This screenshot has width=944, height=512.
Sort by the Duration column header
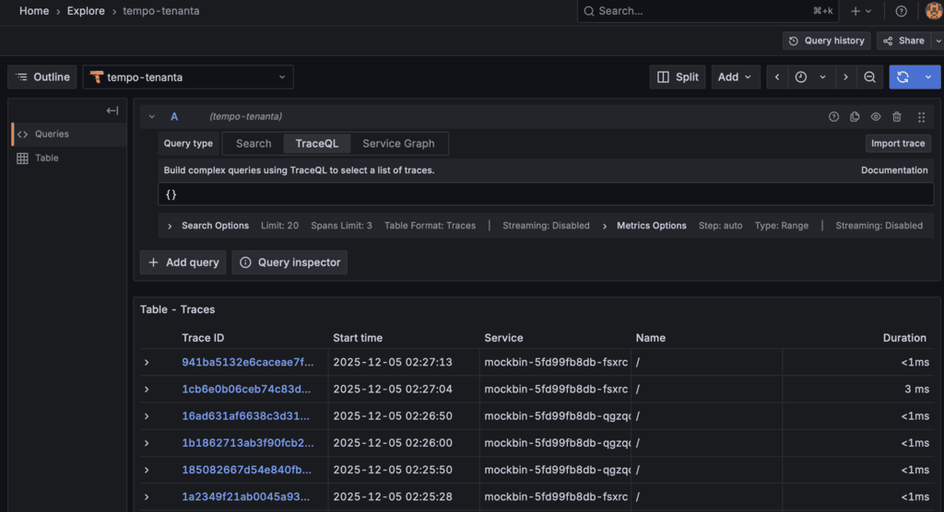(904, 338)
